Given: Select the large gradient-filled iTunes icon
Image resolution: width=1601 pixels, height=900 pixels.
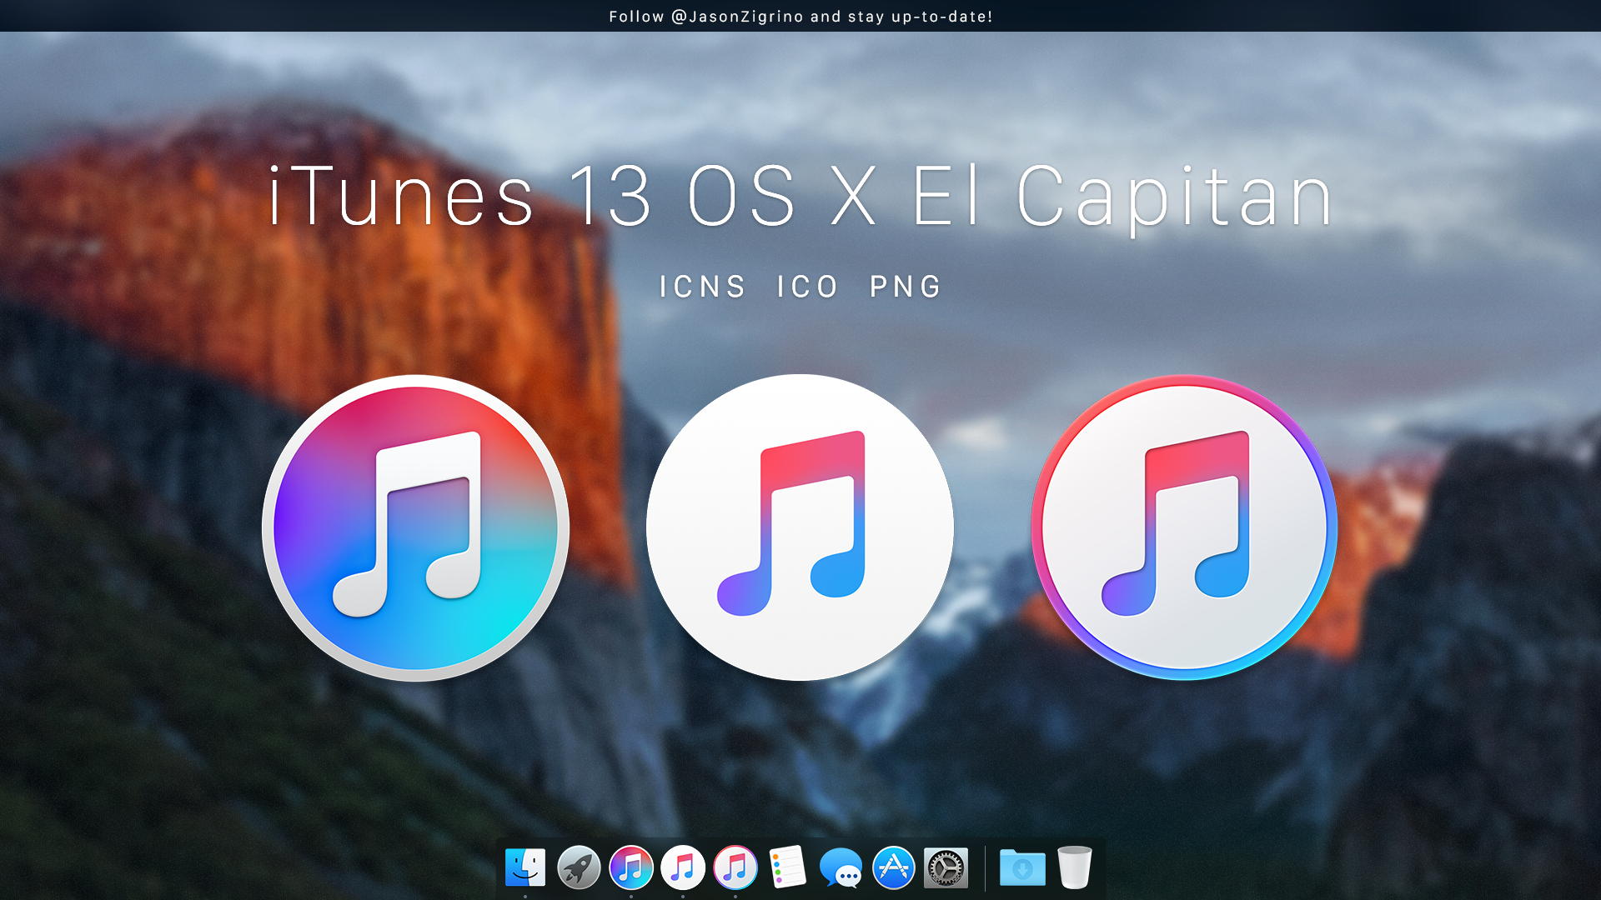Looking at the screenshot, I should [415, 527].
